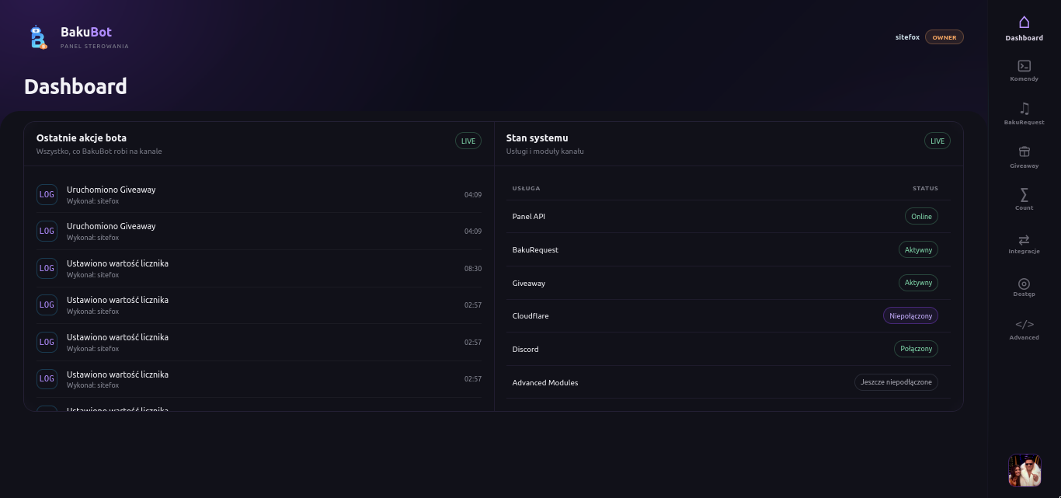Select the 08:30 Ustawiono wartość licznika entry
1061x498 pixels.
259,268
